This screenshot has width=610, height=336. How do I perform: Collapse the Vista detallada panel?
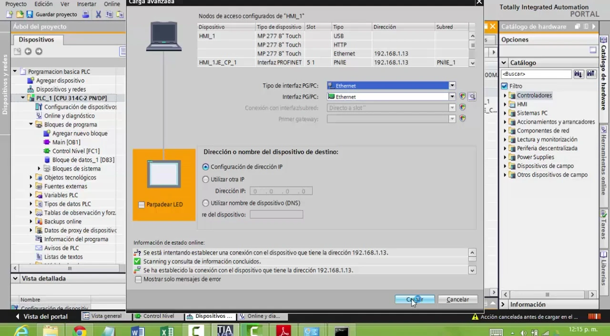(x=15, y=278)
